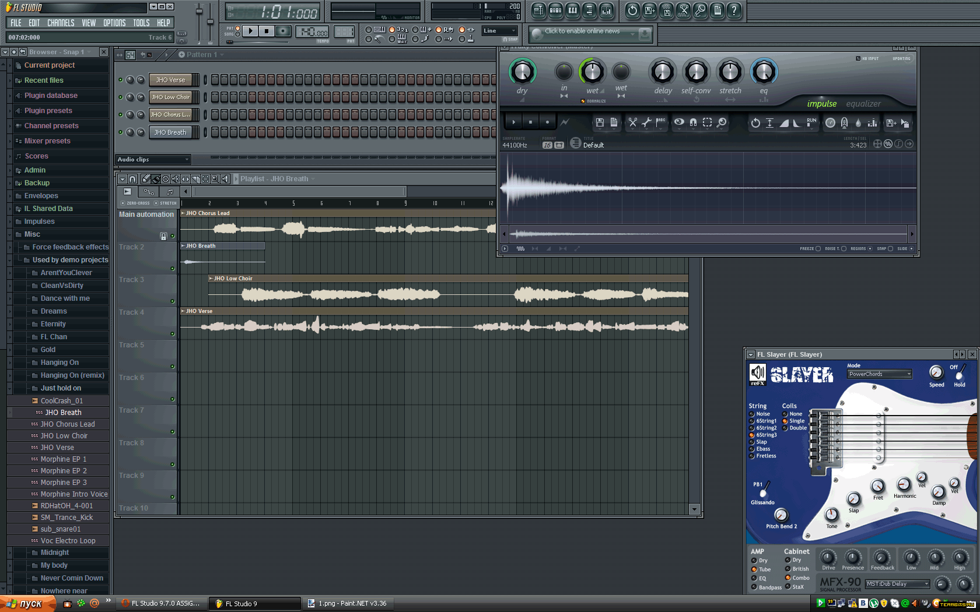Expand the Audio clips filter dropdown
The width and height of the screenshot is (980, 612).
coord(153,160)
